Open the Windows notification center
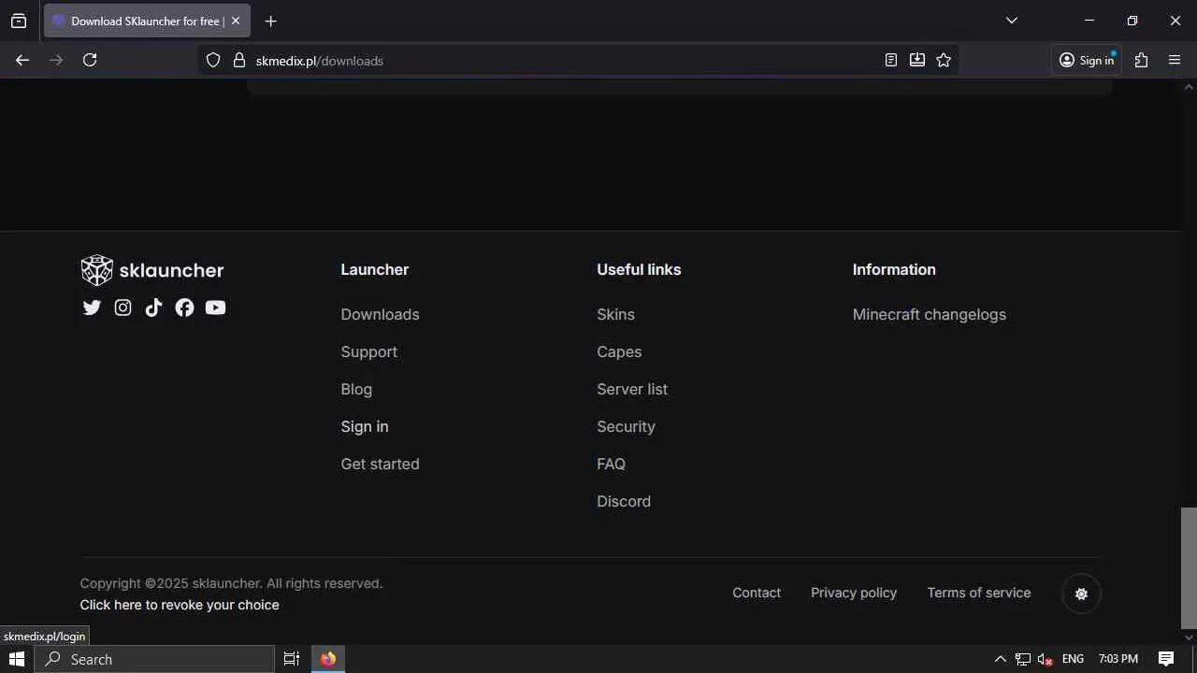1197x673 pixels. point(1166,659)
